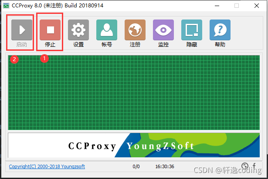Open the 监控 monitor eye icon
The width and height of the screenshot is (268, 179).
[163, 30]
